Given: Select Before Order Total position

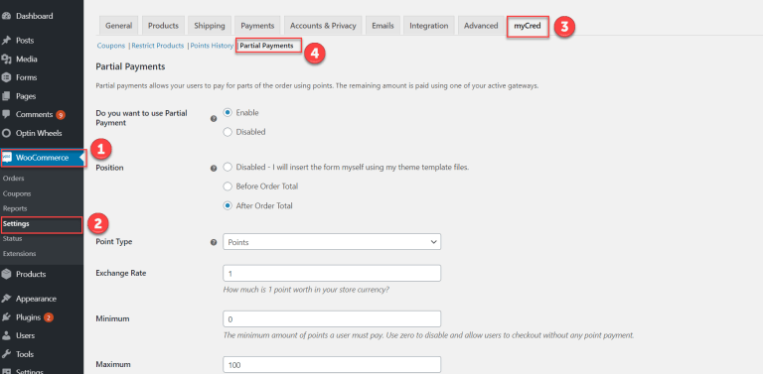Looking at the screenshot, I should (228, 187).
